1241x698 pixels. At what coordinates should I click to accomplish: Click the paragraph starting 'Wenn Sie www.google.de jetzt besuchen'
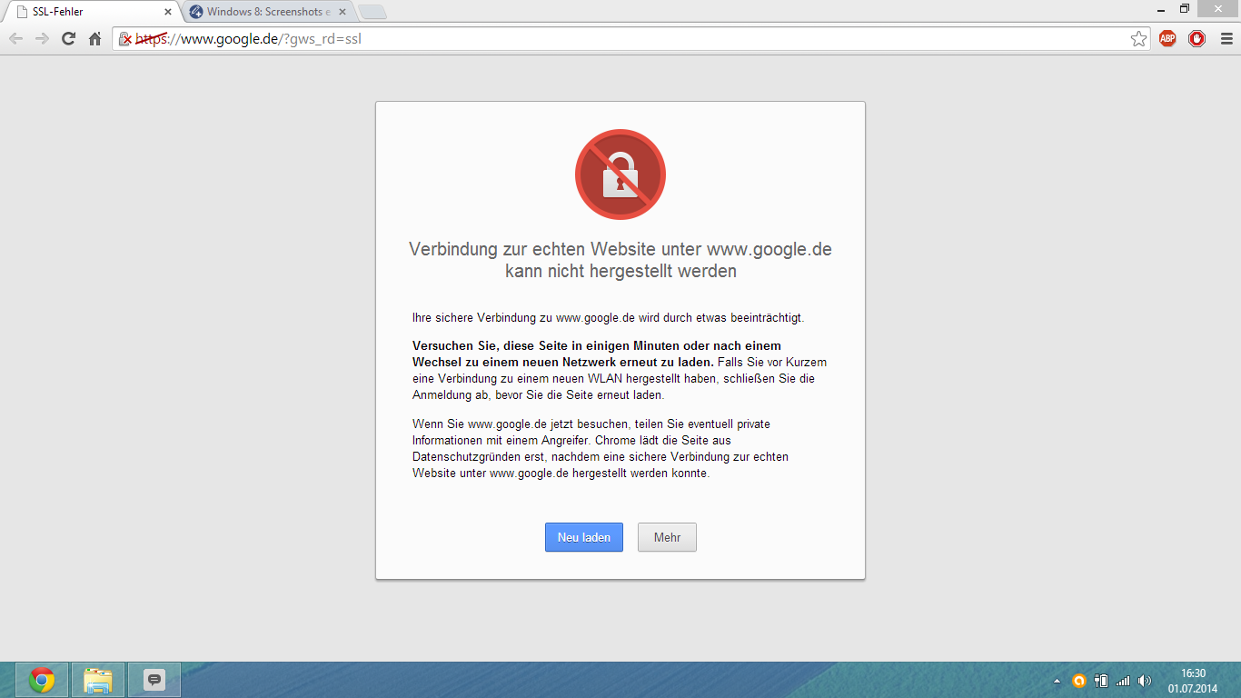(x=601, y=449)
